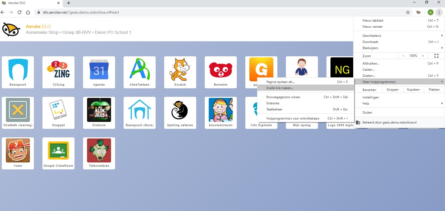445x211 pixels.
Task: Choose Zoeken... from the menu
Action: (399, 76)
